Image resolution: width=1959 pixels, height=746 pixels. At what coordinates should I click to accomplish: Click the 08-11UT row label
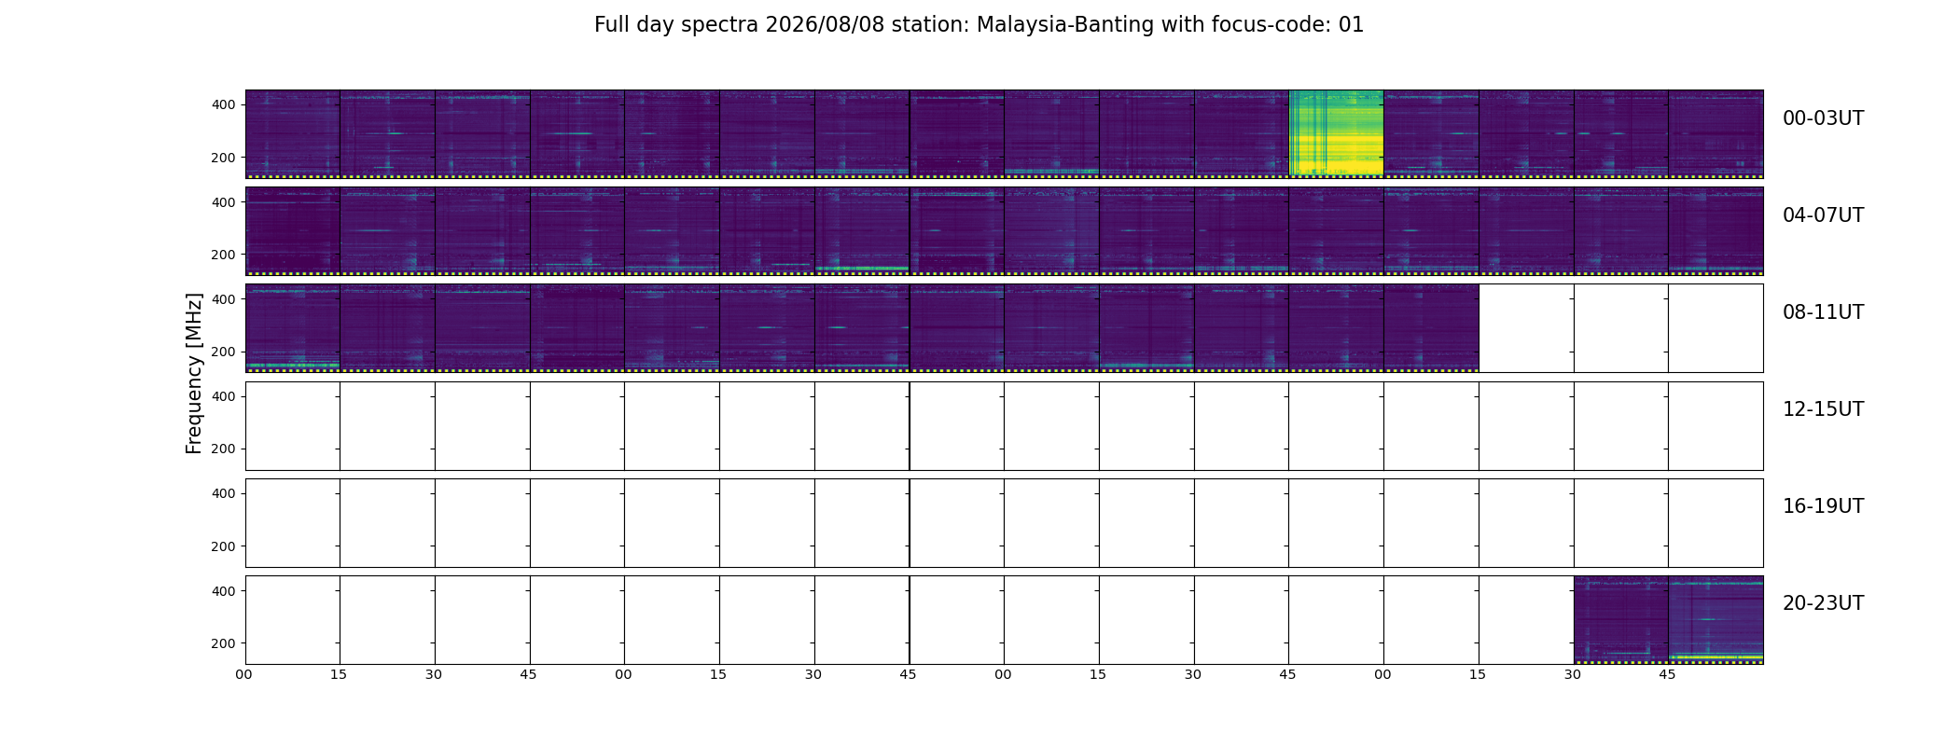pos(1823,312)
